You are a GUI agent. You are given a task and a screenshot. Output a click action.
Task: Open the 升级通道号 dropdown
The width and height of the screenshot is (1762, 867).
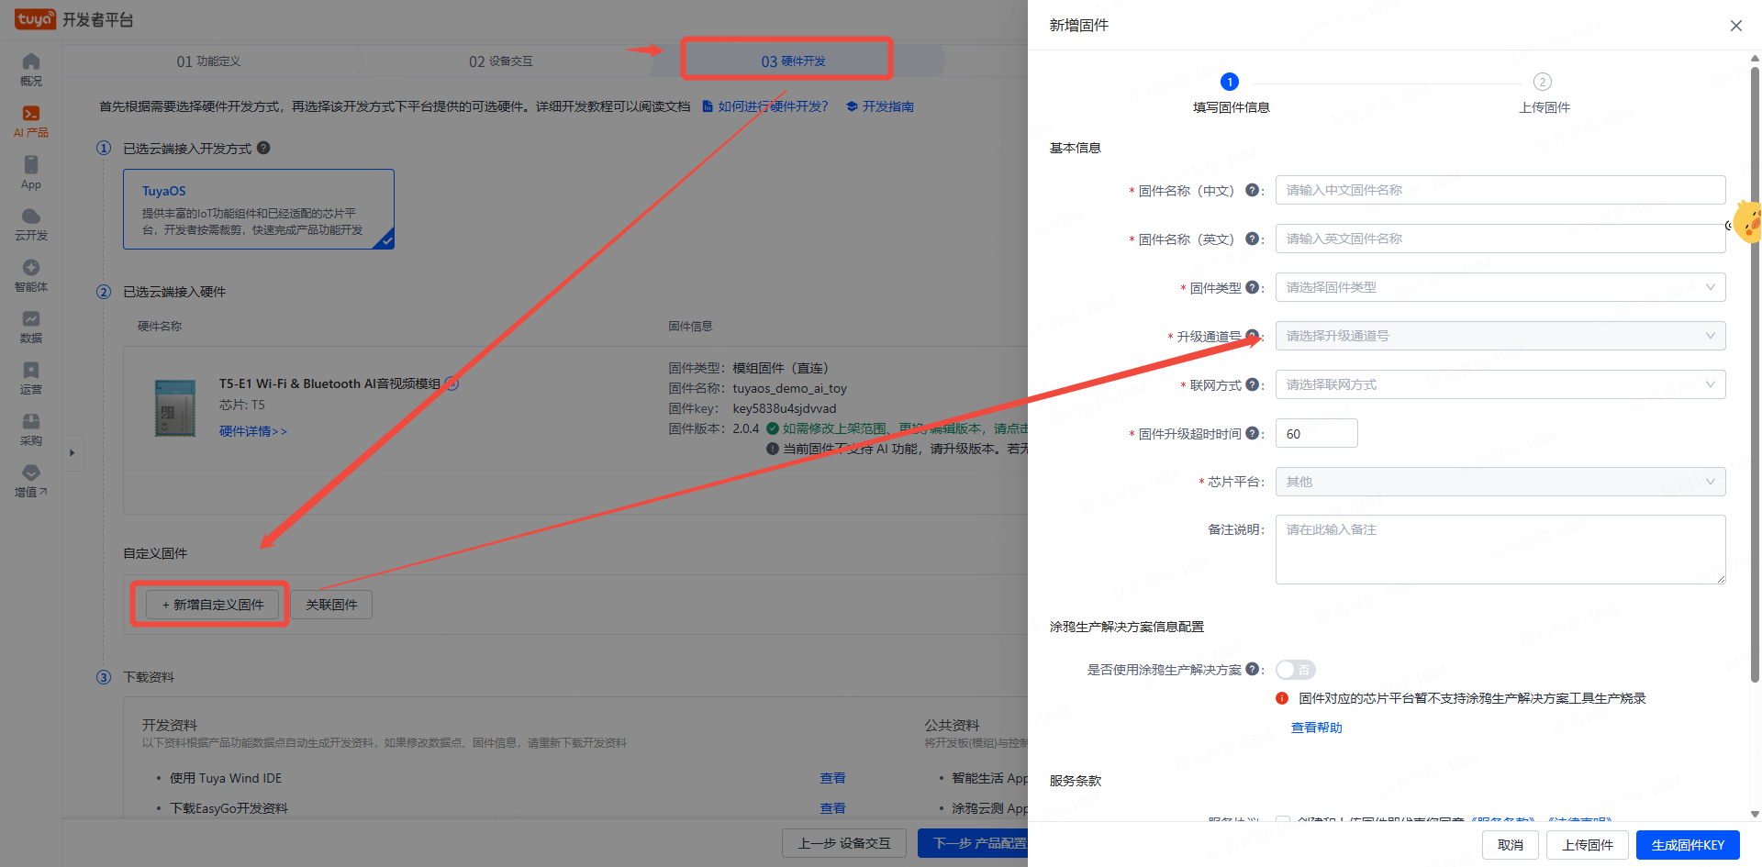[1500, 336]
